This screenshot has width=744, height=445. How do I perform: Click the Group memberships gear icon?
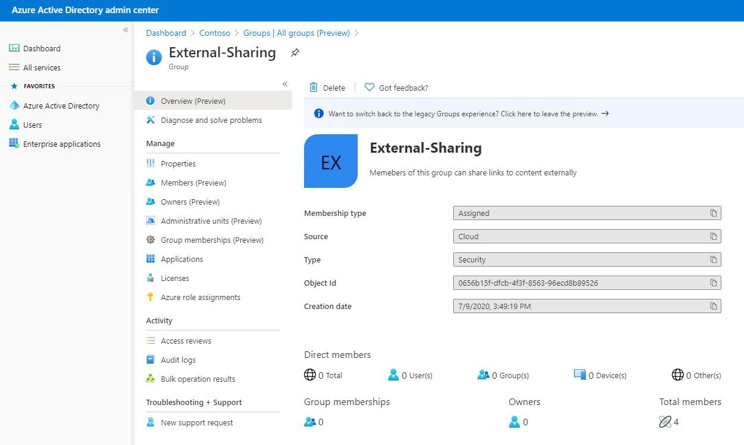tap(150, 240)
